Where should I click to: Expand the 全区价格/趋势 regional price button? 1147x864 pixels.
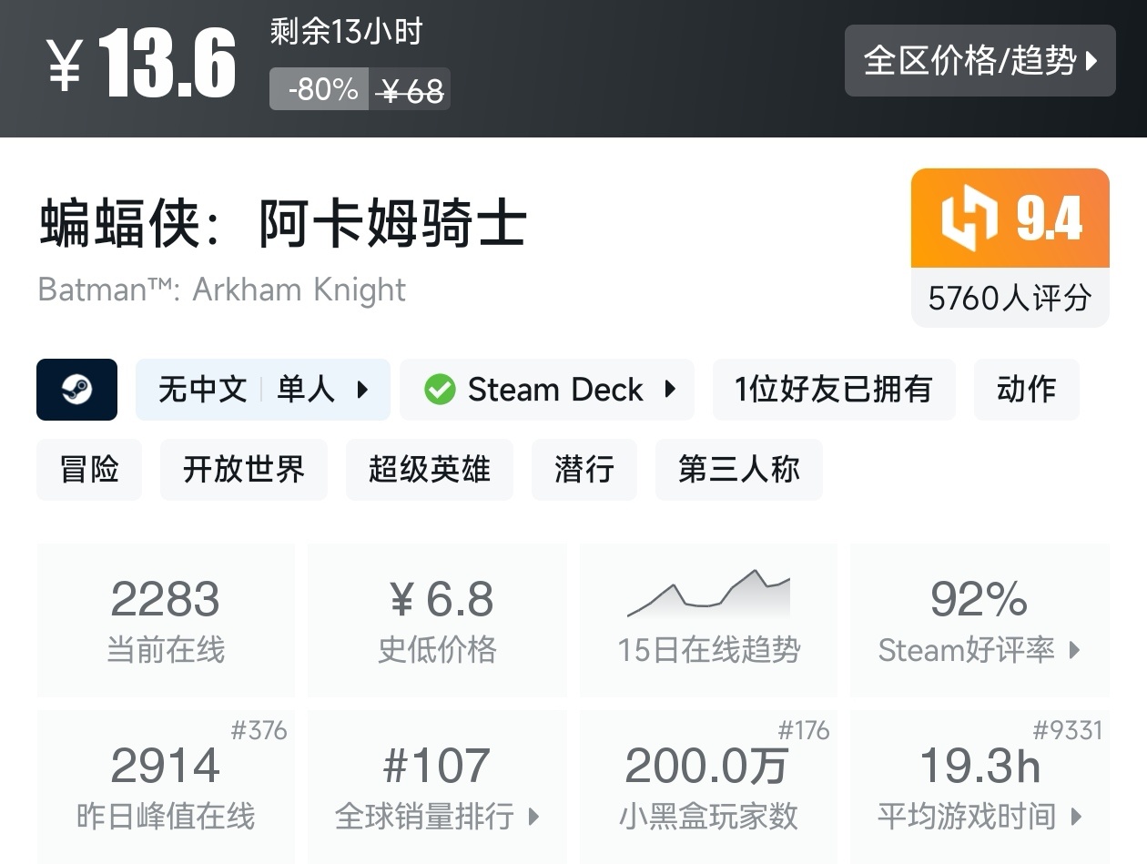(980, 61)
